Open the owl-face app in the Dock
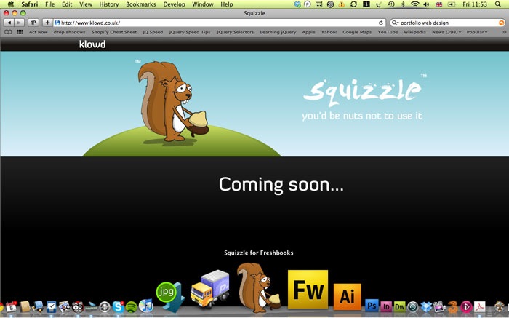 click(x=78, y=306)
